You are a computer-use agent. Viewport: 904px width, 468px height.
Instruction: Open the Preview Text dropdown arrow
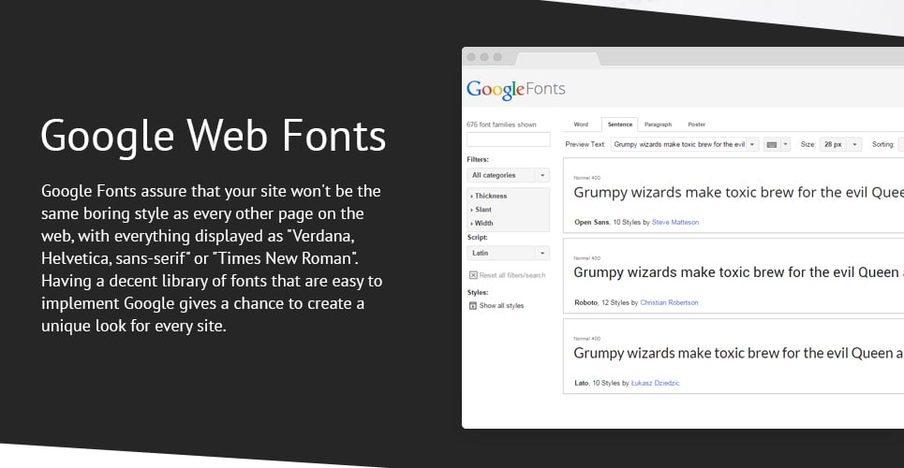pos(752,145)
